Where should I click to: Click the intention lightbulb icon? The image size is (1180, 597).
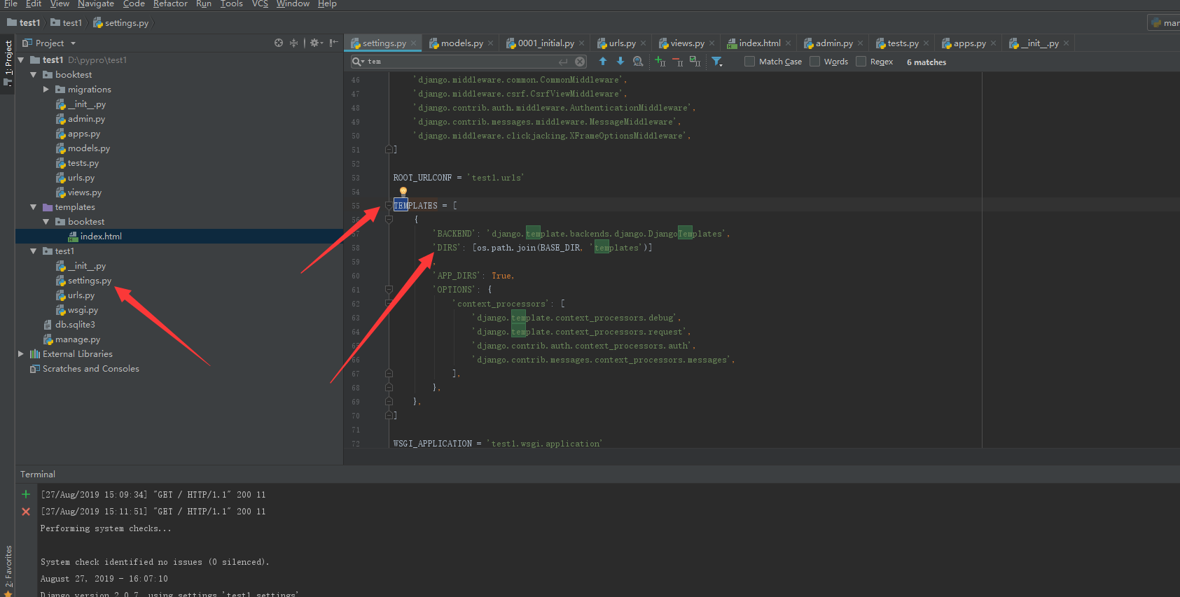pyautogui.click(x=403, y=191)
